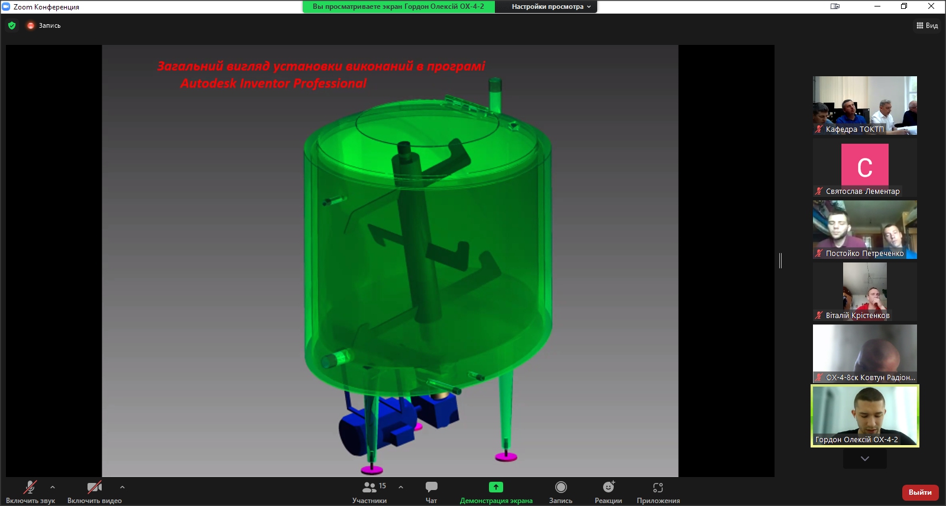Screen dimensions: 946x506
Task: Open the Вид layout menu
Action: [x=927, y=25]
